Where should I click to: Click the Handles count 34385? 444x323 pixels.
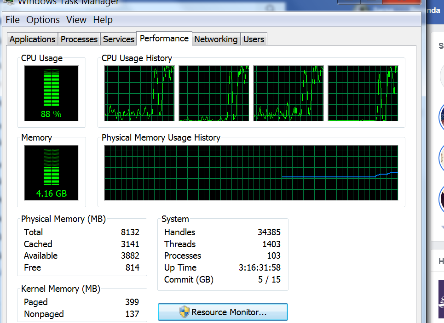(x=269, y=232)
